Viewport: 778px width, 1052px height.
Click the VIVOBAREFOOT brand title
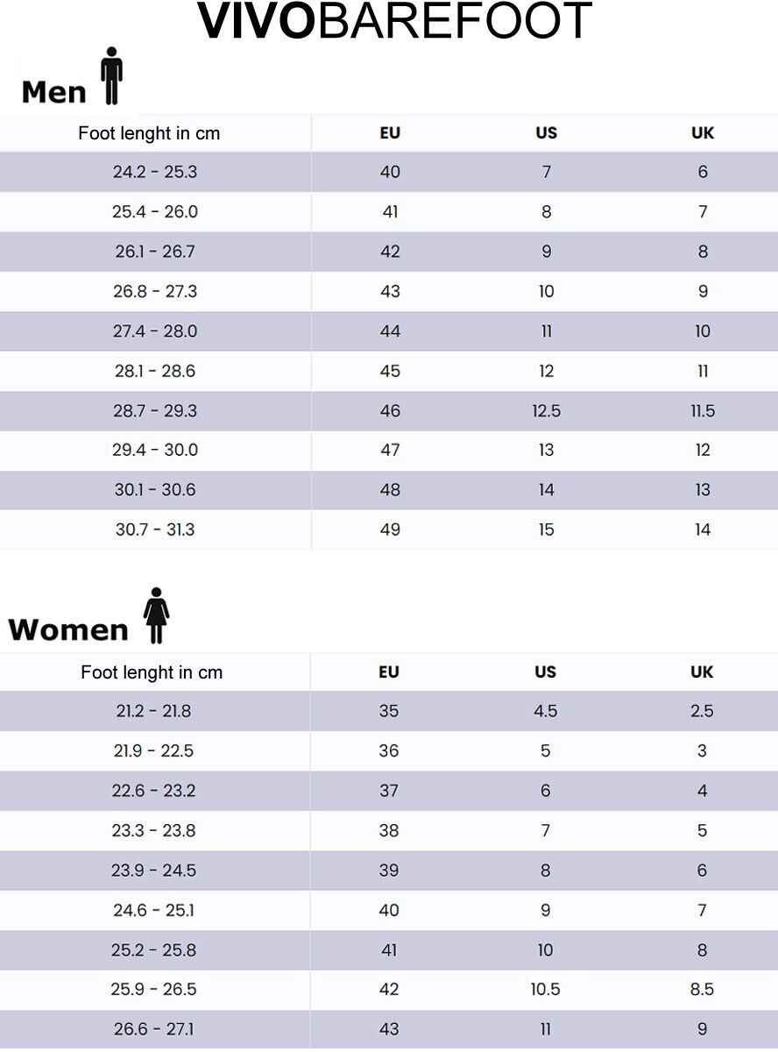(x=394, y=22)
